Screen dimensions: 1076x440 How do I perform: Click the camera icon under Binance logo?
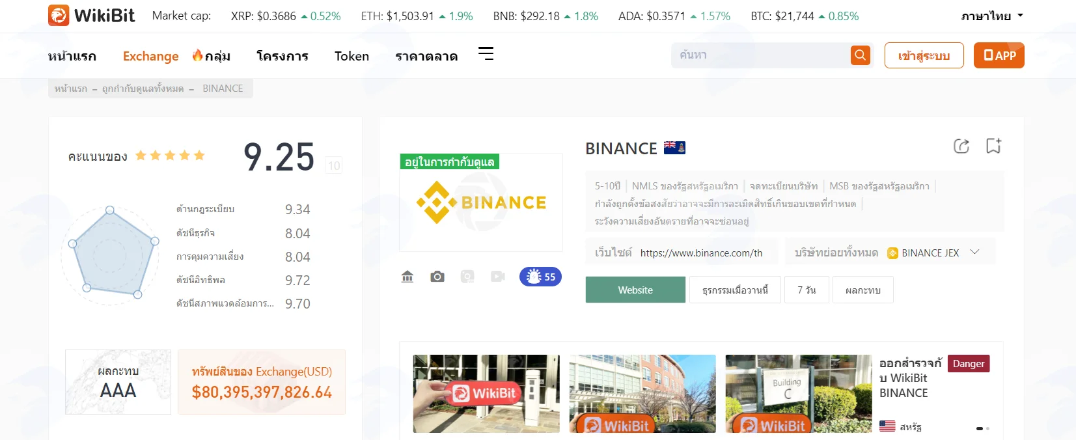(x=437, y=277)
